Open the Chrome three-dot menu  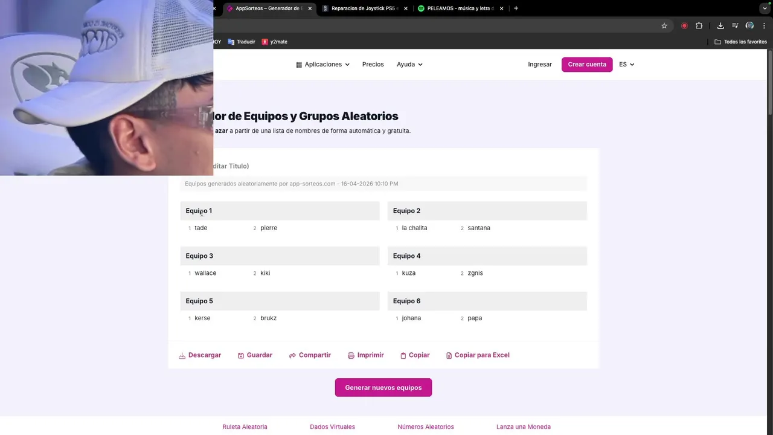(x=764, y=26)
